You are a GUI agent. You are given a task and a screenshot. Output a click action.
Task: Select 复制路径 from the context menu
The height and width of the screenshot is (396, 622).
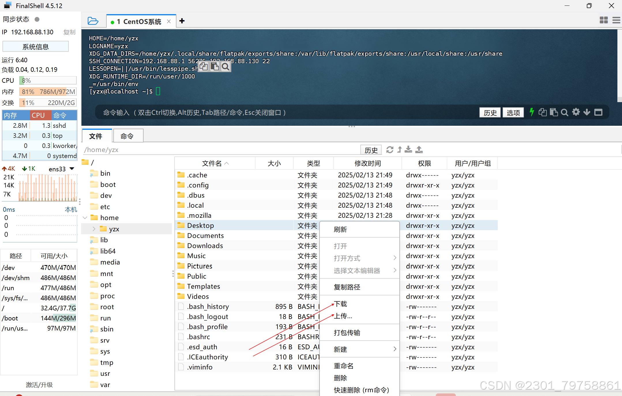tap(347, 287)
